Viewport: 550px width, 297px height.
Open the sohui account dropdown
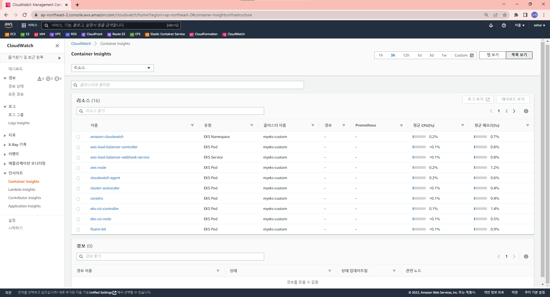click(539, 25)
